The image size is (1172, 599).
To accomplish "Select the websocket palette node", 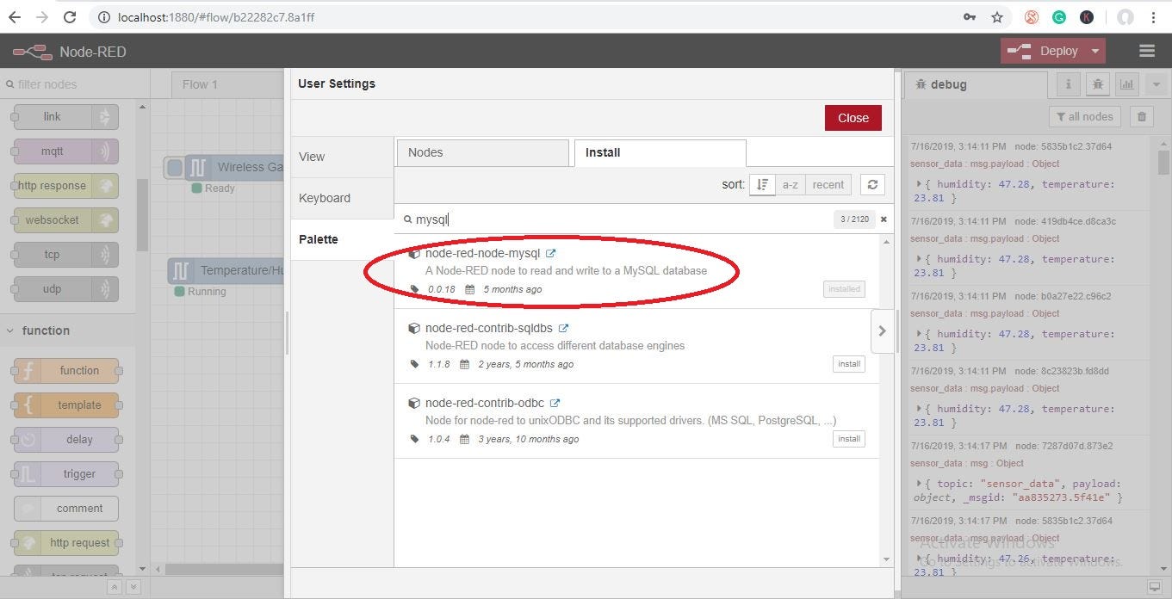I will pos(66,220).
